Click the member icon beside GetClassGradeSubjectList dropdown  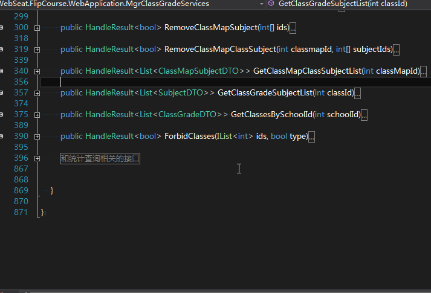coord(271,3)
